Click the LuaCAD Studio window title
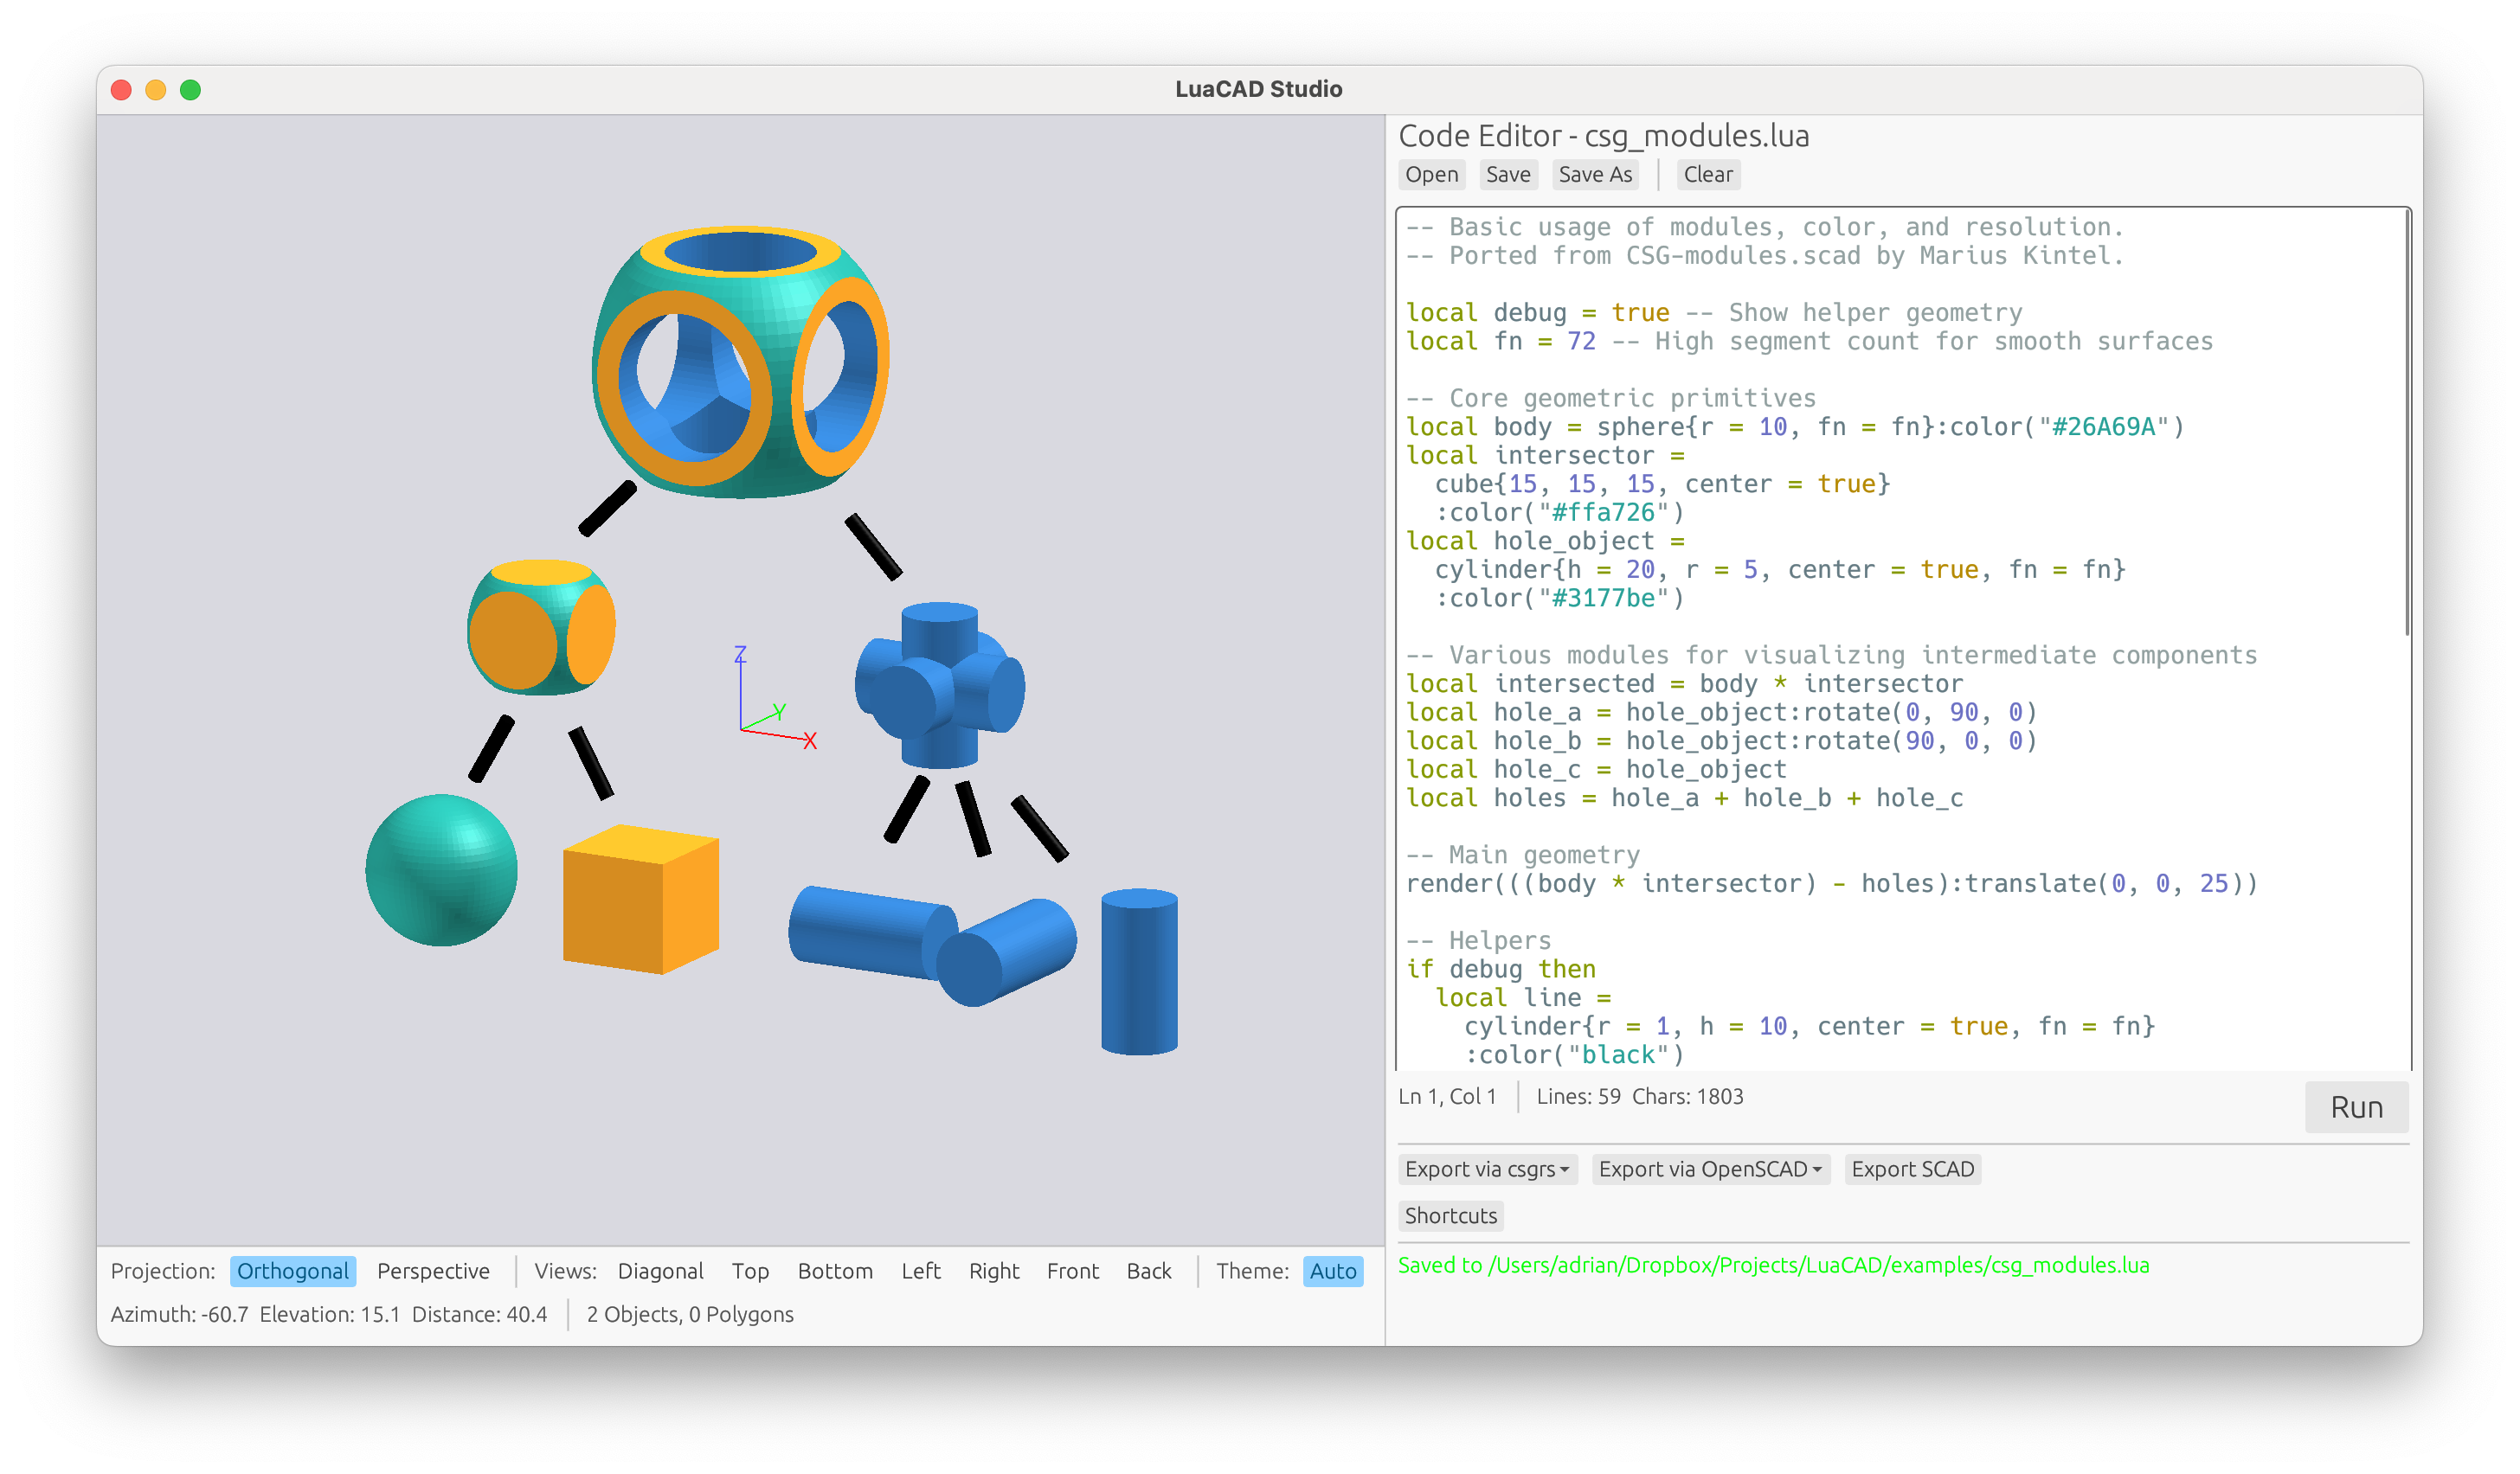 [x=1258, y=89]
